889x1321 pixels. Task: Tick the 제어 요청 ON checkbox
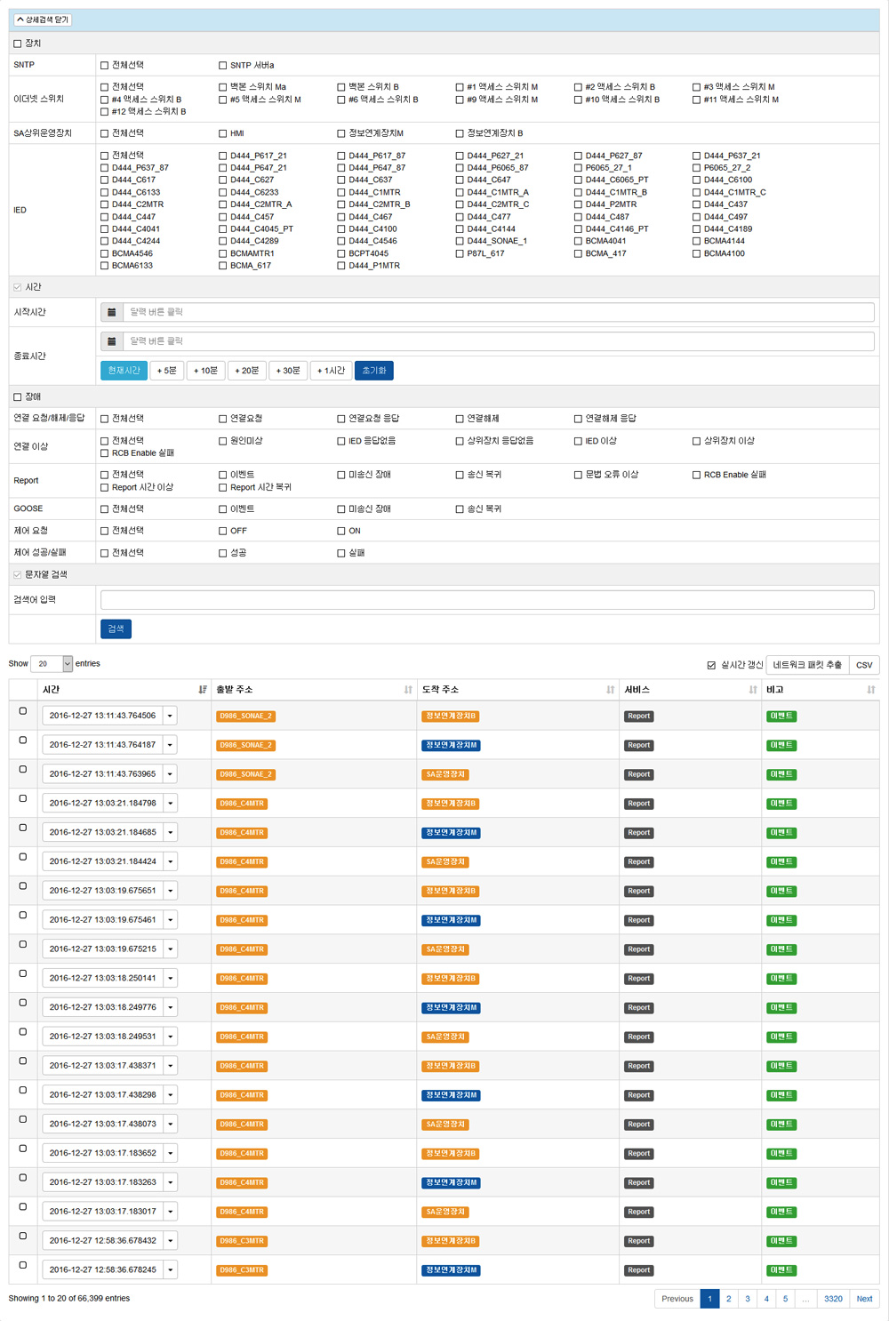tap(341, 531)
